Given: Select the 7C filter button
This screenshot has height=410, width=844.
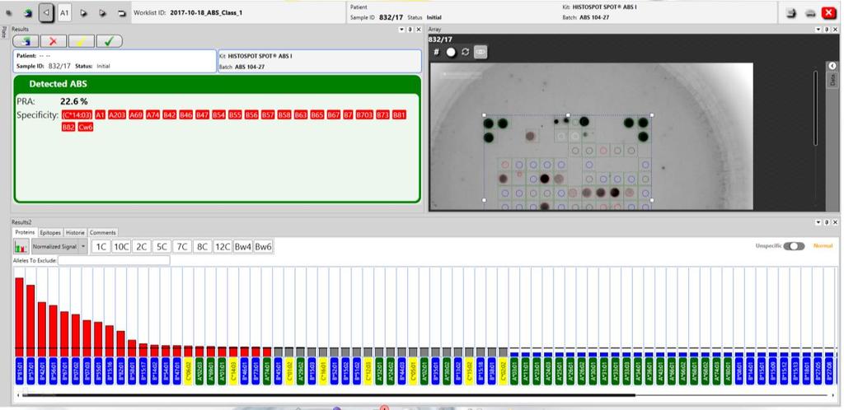Looking at the screenshot, I should tap(182, 247).
